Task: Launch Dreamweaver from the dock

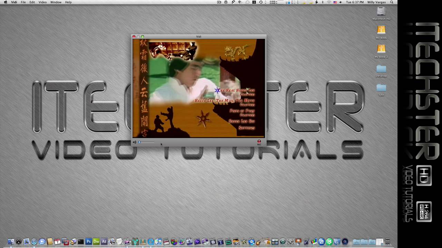Action: click(x=96, y=242)
